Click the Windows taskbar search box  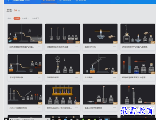point(30,119)
